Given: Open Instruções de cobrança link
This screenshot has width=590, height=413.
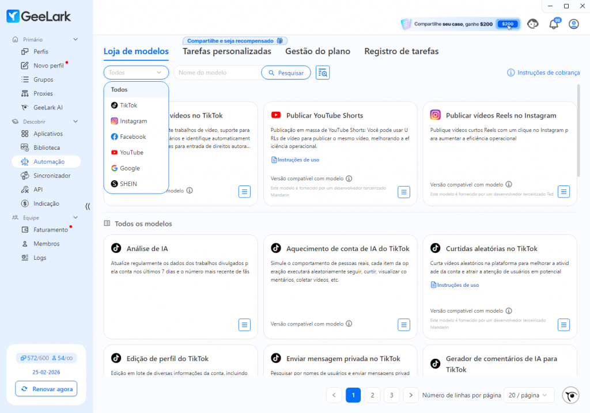Looking at the screenshot, I should tap(543, 73).
